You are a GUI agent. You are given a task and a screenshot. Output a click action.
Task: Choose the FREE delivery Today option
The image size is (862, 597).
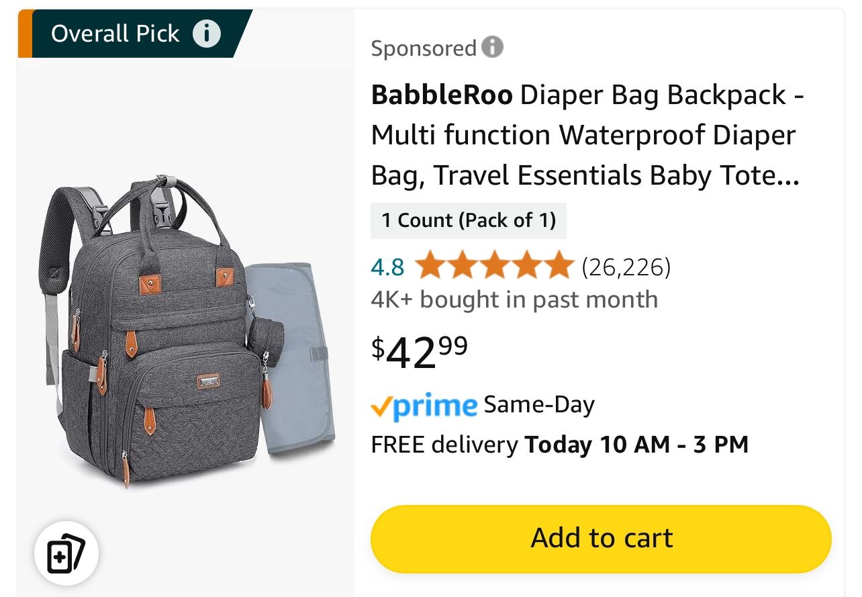(559, 444)
